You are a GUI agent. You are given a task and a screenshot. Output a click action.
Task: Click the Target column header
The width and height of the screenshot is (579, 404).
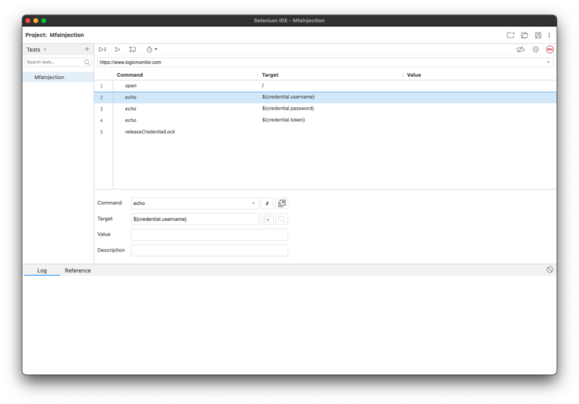(x=270, y=75)
